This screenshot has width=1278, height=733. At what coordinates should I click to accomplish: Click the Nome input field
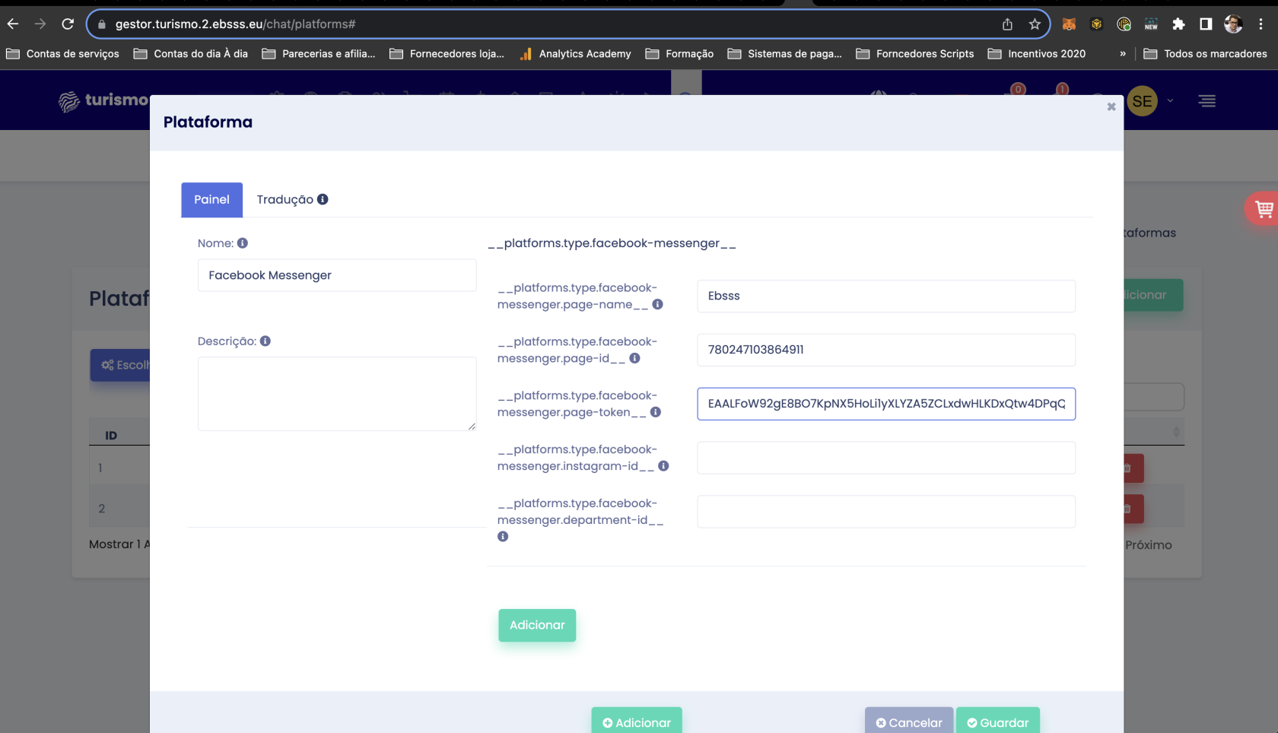tap(337, 275)
